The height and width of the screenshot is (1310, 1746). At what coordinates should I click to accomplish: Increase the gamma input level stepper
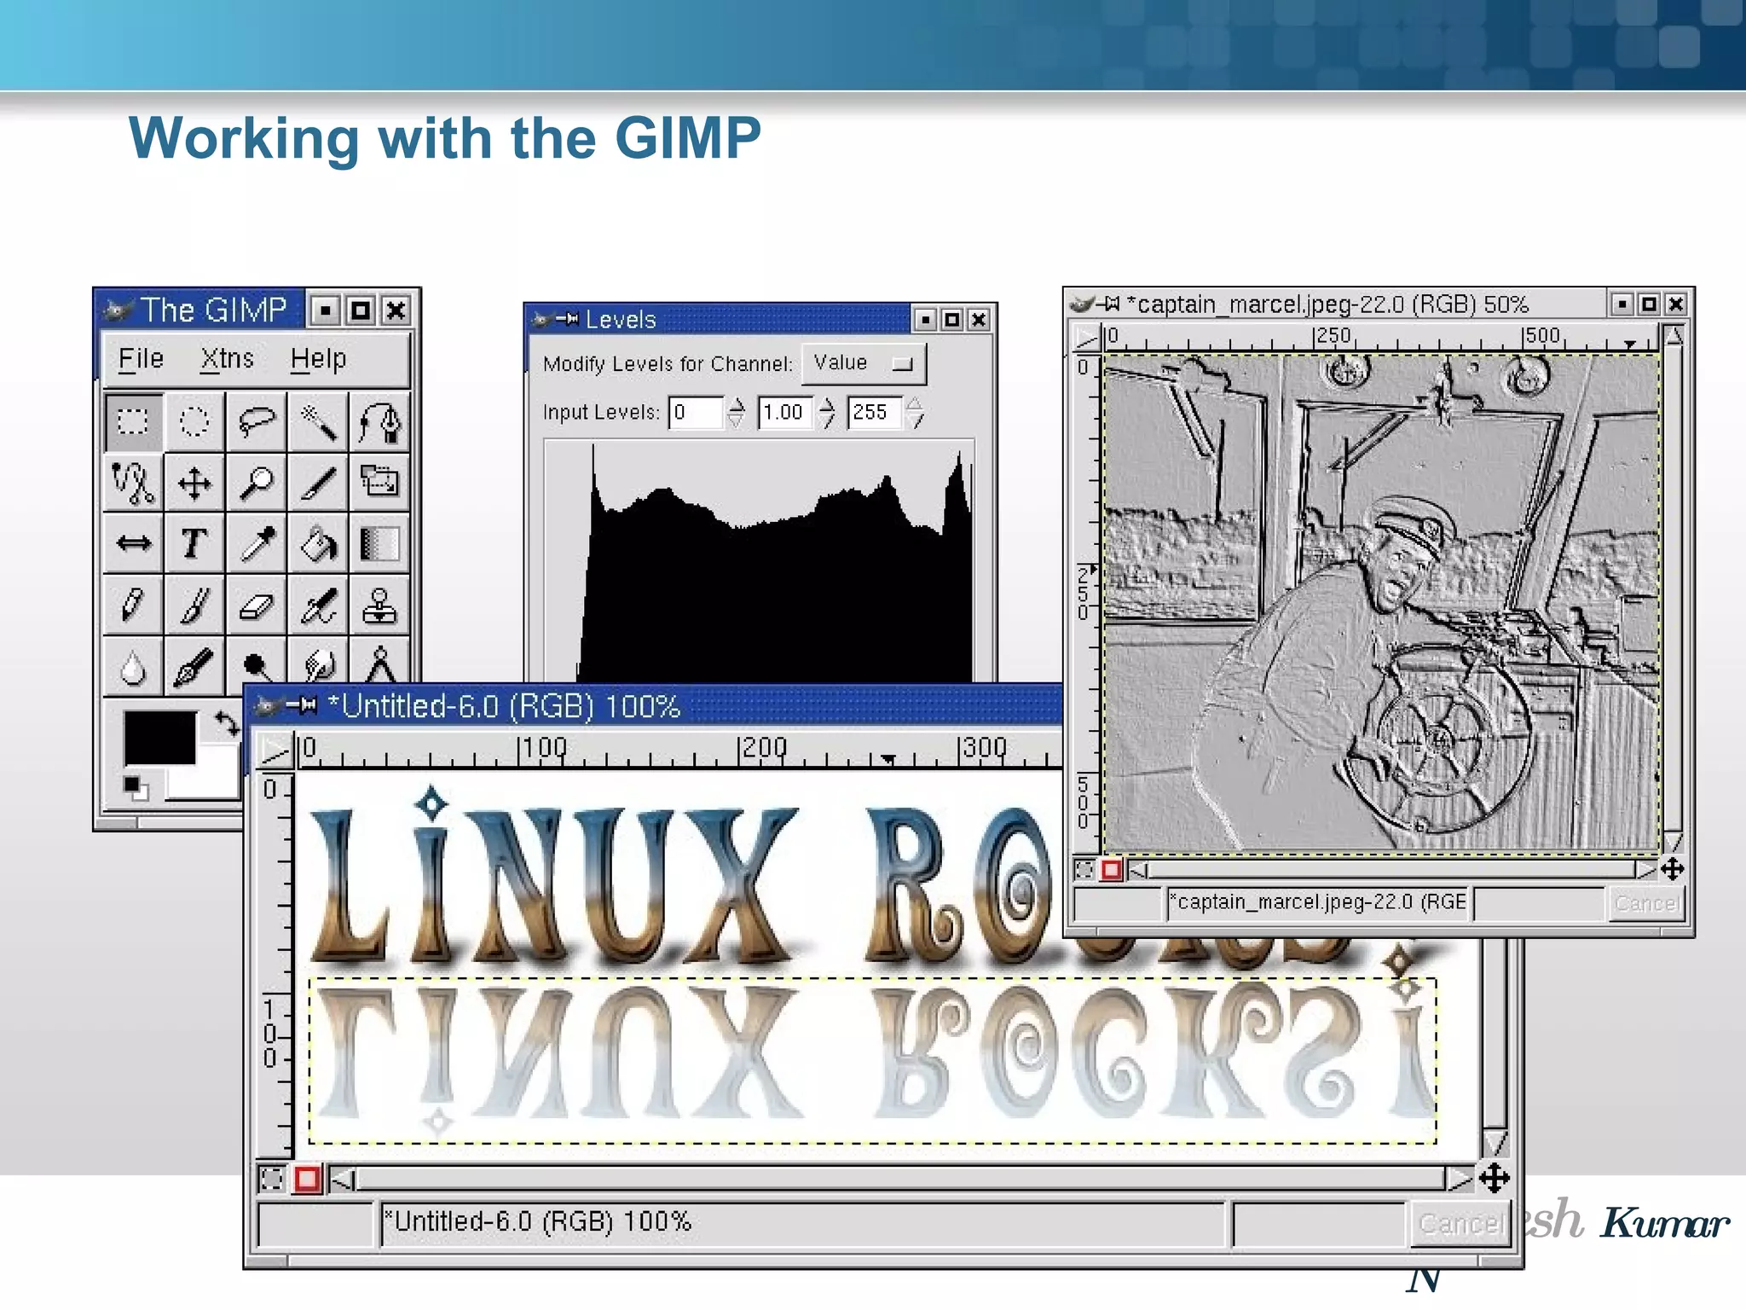coord(826,405)
